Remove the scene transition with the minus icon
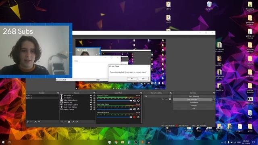 (x=166, y=99)
